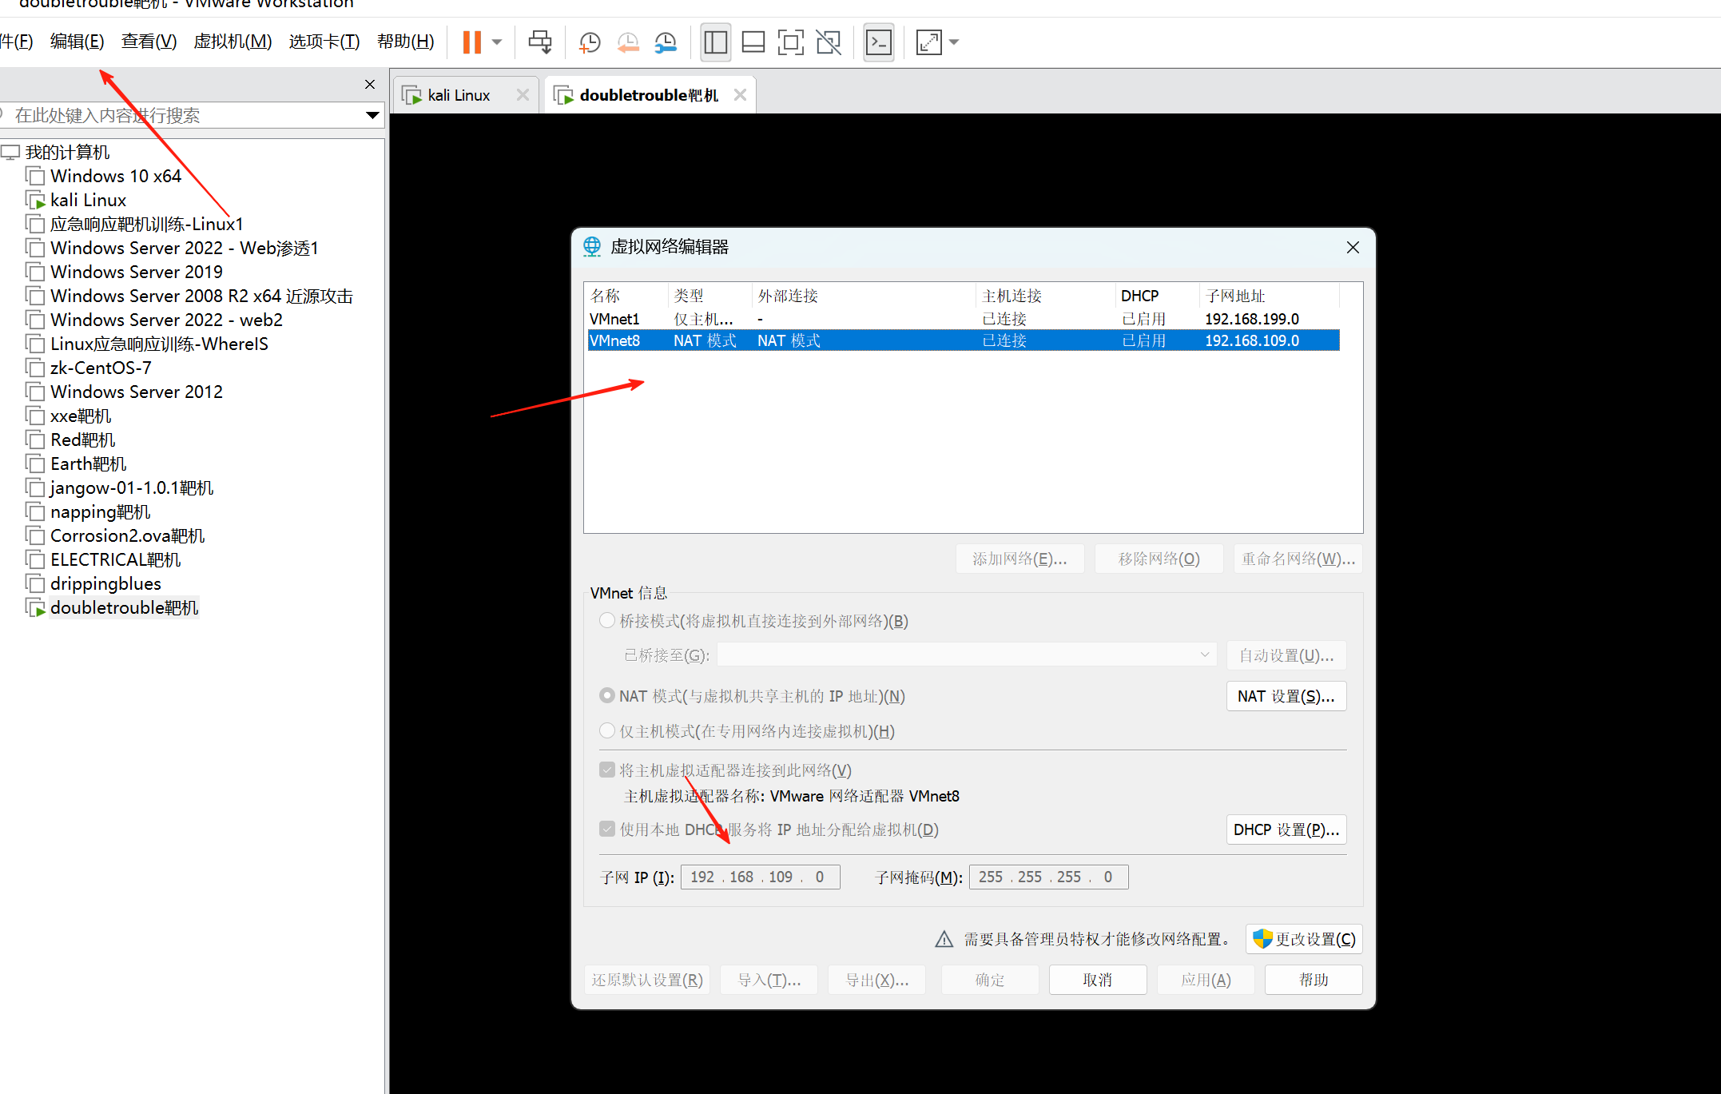Click the NAT 设置(S)... button
The height and width of the screenshot is (1094, 1721).
(1286, 696)
